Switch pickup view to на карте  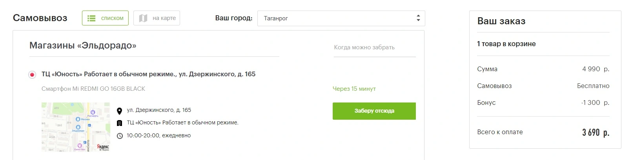pos(157,18)
